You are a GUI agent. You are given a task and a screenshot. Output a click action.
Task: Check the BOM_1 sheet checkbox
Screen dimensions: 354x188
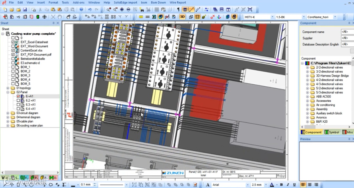pos(13,67)
